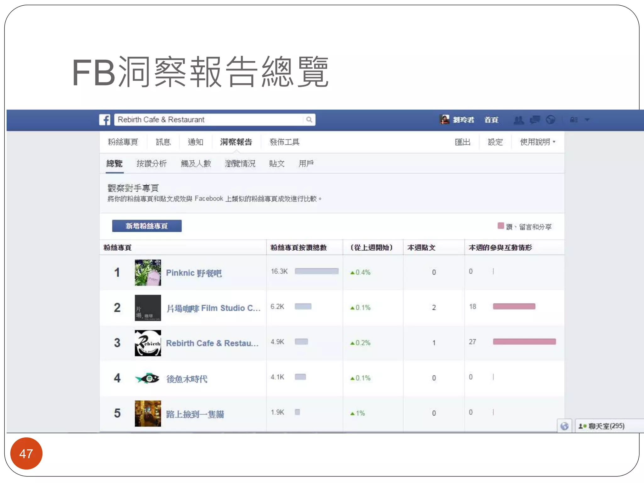This screenshot has width=644, height=483.
Task: Open 劉玲君 profile name link
Action: (x=464, y=120)
